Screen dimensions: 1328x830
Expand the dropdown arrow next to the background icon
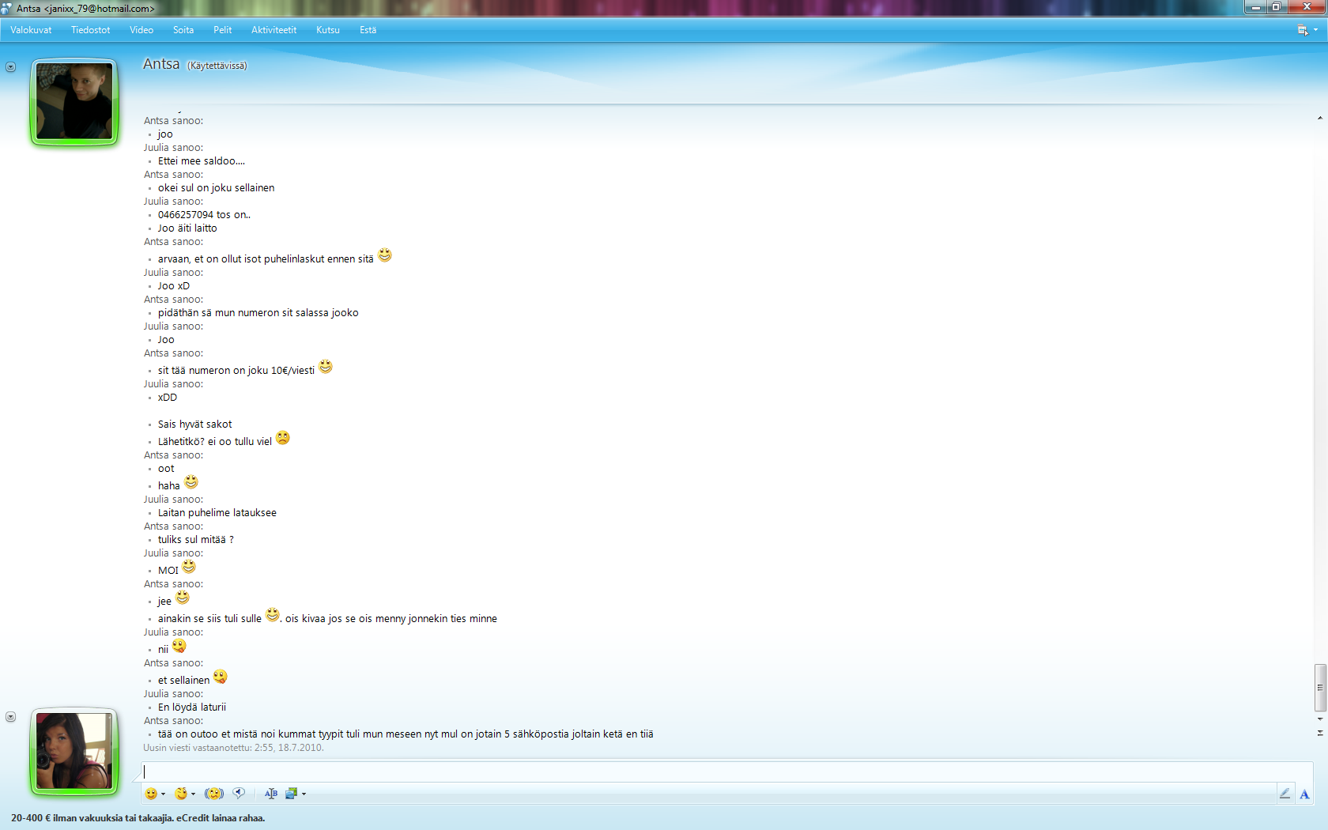pyautogui.click(x=304, y=794)
